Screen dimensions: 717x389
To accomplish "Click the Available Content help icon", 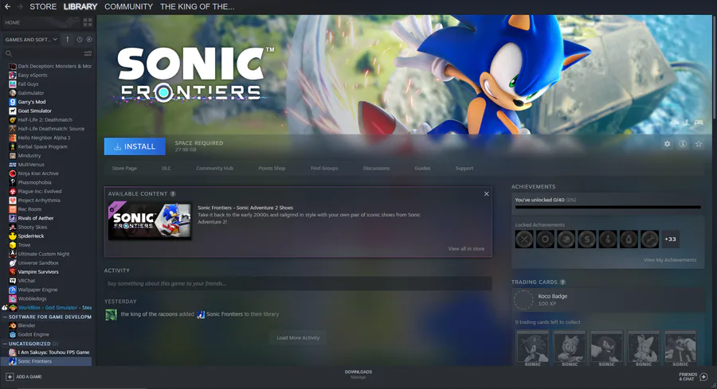I will 173,193.
